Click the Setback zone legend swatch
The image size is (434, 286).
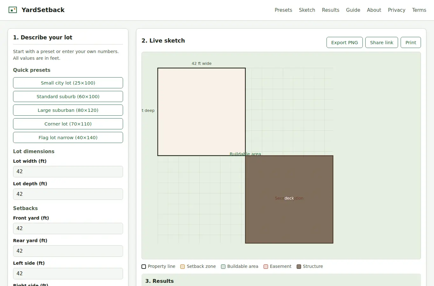183,267
